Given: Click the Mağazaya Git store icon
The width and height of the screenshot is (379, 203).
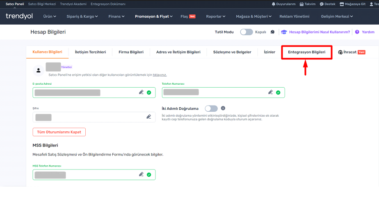Looking at the screenshot, I should point(342,4).
